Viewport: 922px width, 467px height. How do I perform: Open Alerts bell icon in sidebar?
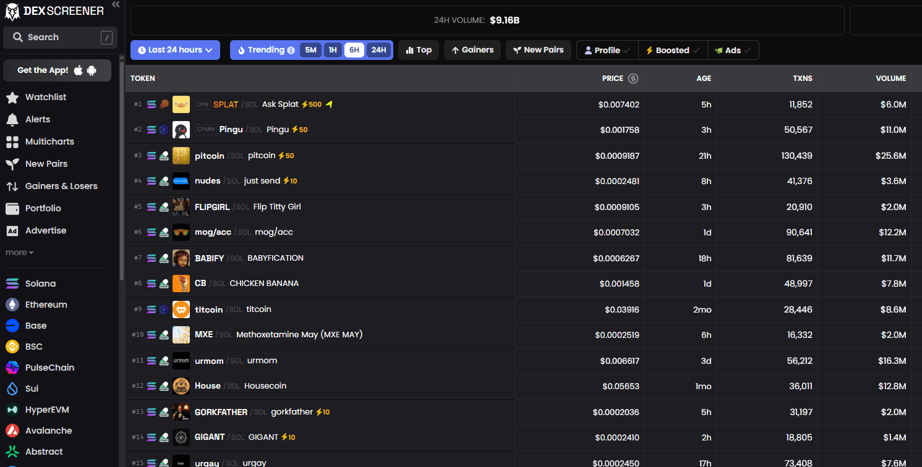[x=12, y=119]
